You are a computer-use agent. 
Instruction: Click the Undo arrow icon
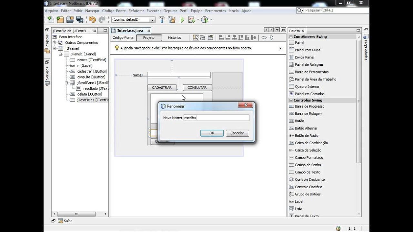coord(92,20)
